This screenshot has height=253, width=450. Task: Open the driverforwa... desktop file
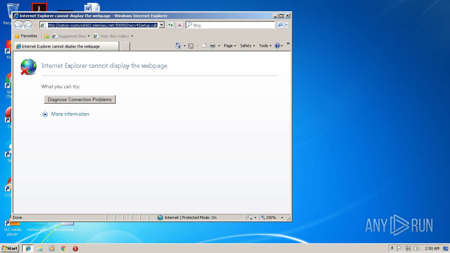click(65, 227)
